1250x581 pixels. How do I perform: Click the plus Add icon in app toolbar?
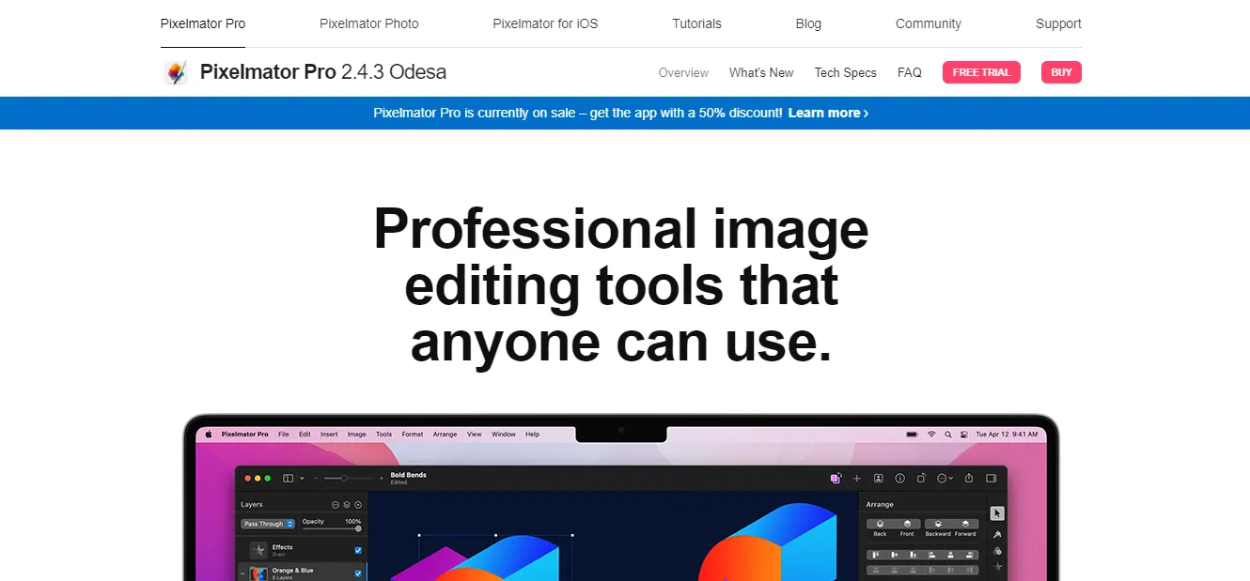856,478
